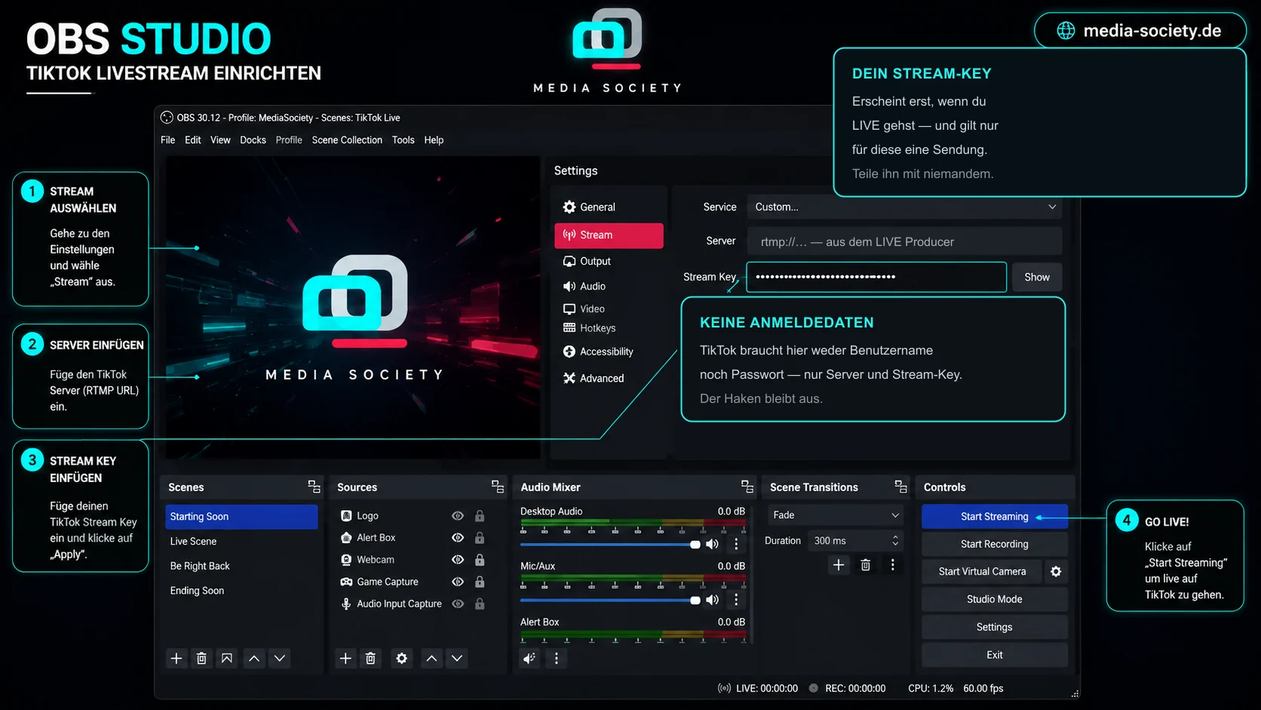Delete selected source with trash icon
Viewport: 1261px width, 710px height.
370,658
